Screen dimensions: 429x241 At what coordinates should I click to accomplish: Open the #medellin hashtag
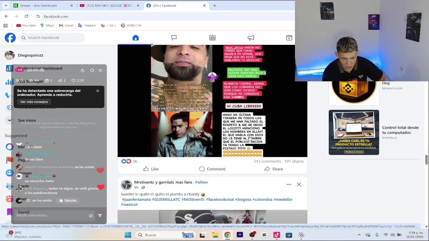point(283,199)
